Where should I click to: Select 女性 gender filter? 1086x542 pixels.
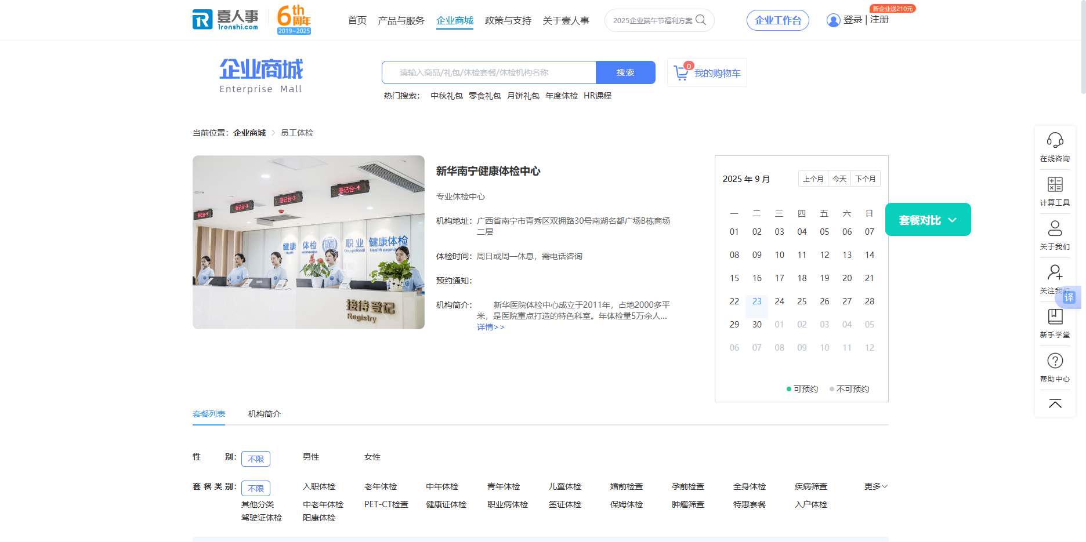[372, 457]
